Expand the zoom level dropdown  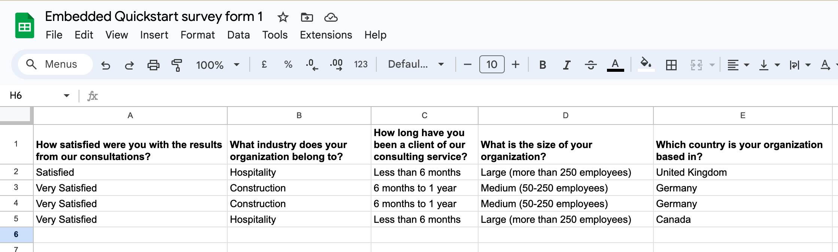pyautogui.click(x=236, y=64)
